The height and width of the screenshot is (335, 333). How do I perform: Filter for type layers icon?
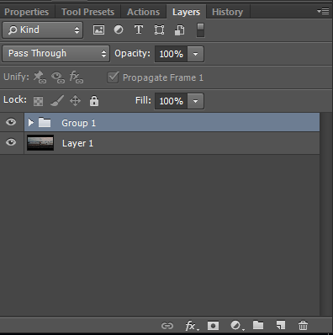[x=139, y=29]
